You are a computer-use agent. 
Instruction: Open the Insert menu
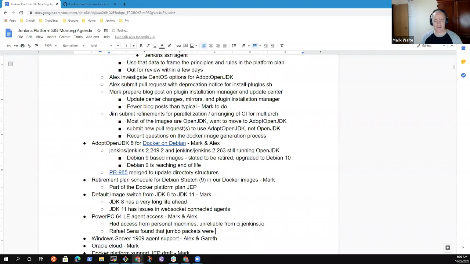[51, 37]
